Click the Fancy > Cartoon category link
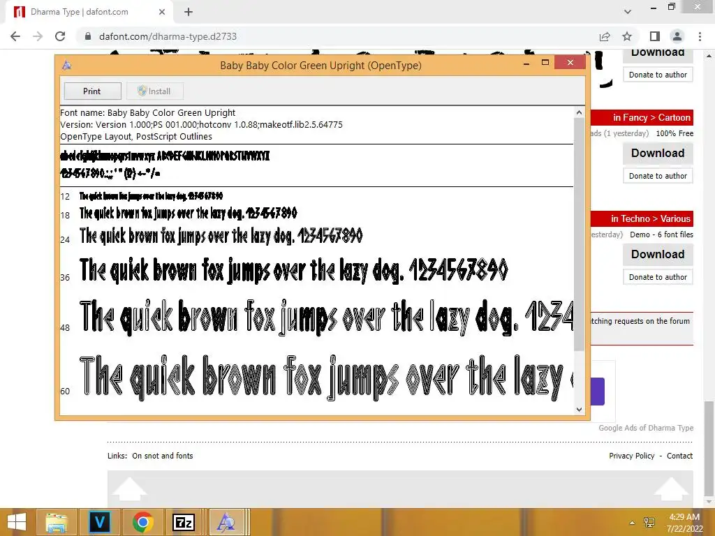The height and width of the screenshot is (536, 715). click(651, 117)
